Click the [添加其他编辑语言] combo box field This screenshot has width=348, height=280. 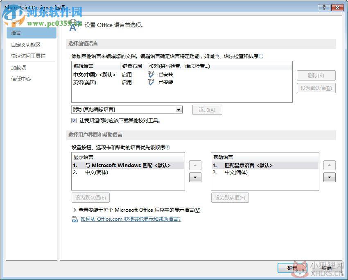[x=127, y=110]
